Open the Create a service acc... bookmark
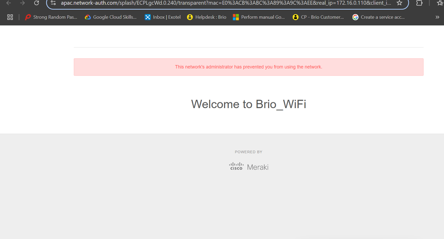Image resolution: width=444 pixels, height=239 pixels. [x=378, y=17]
